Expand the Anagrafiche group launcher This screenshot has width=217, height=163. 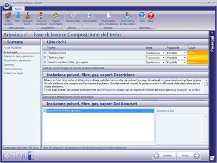pyautogui.click(x=63, y=28)
